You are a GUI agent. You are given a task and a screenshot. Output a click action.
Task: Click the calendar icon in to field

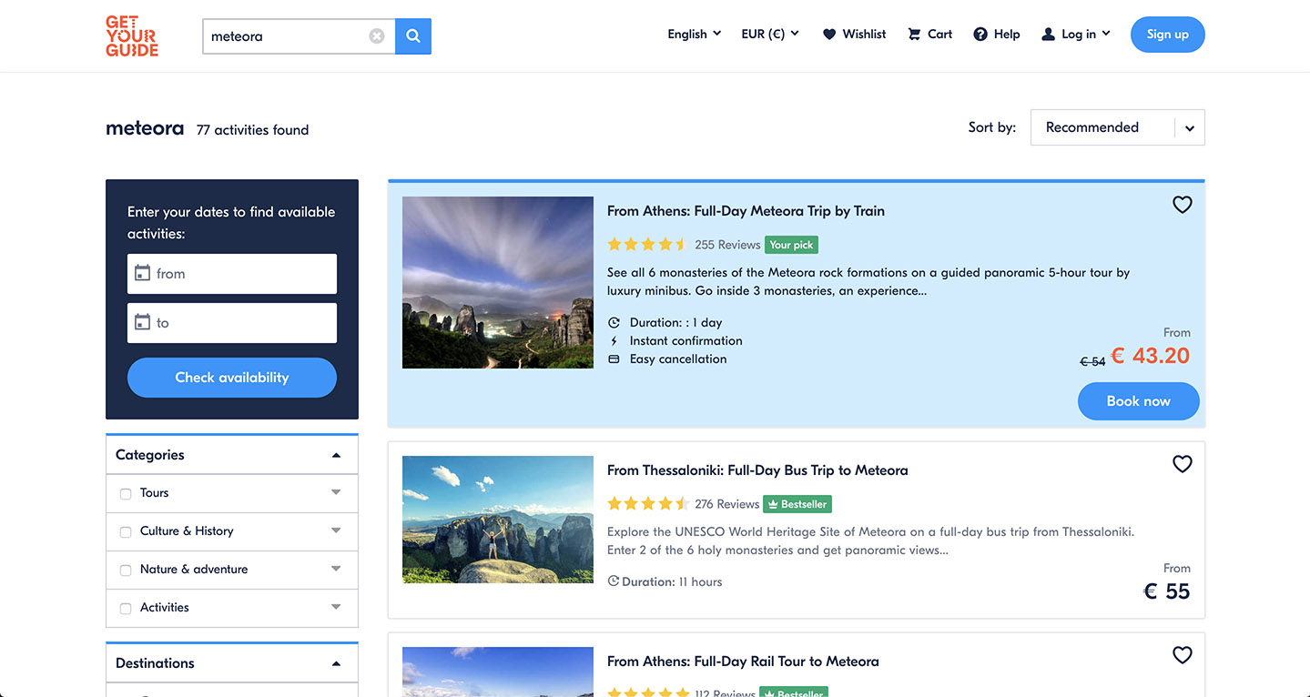coord(142,322)
